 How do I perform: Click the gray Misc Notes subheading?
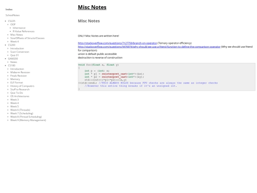coord(89,21)
